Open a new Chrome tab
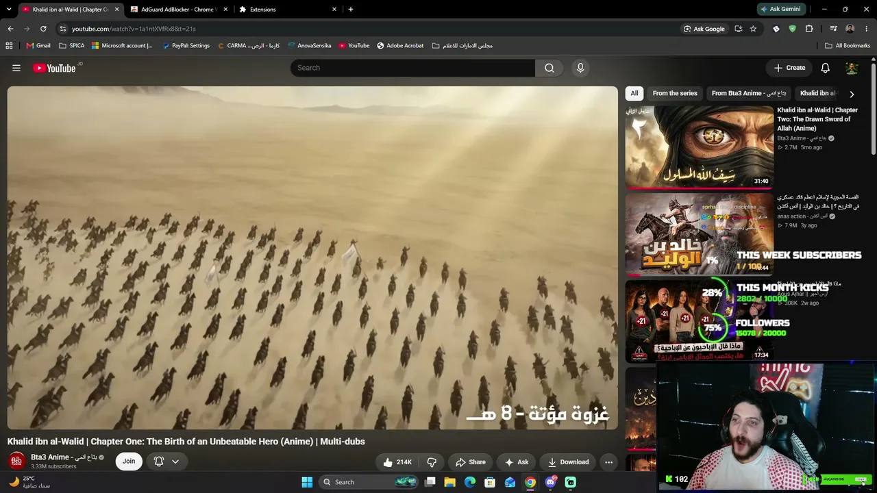The width and height of the screenshot is (877, 493). coord(351,10)
